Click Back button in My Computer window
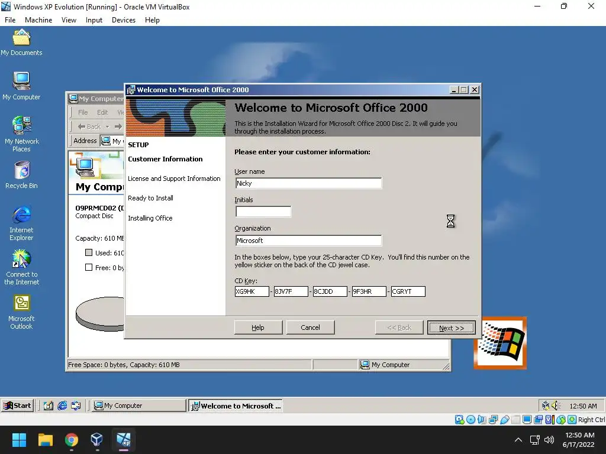 (89, 127)
